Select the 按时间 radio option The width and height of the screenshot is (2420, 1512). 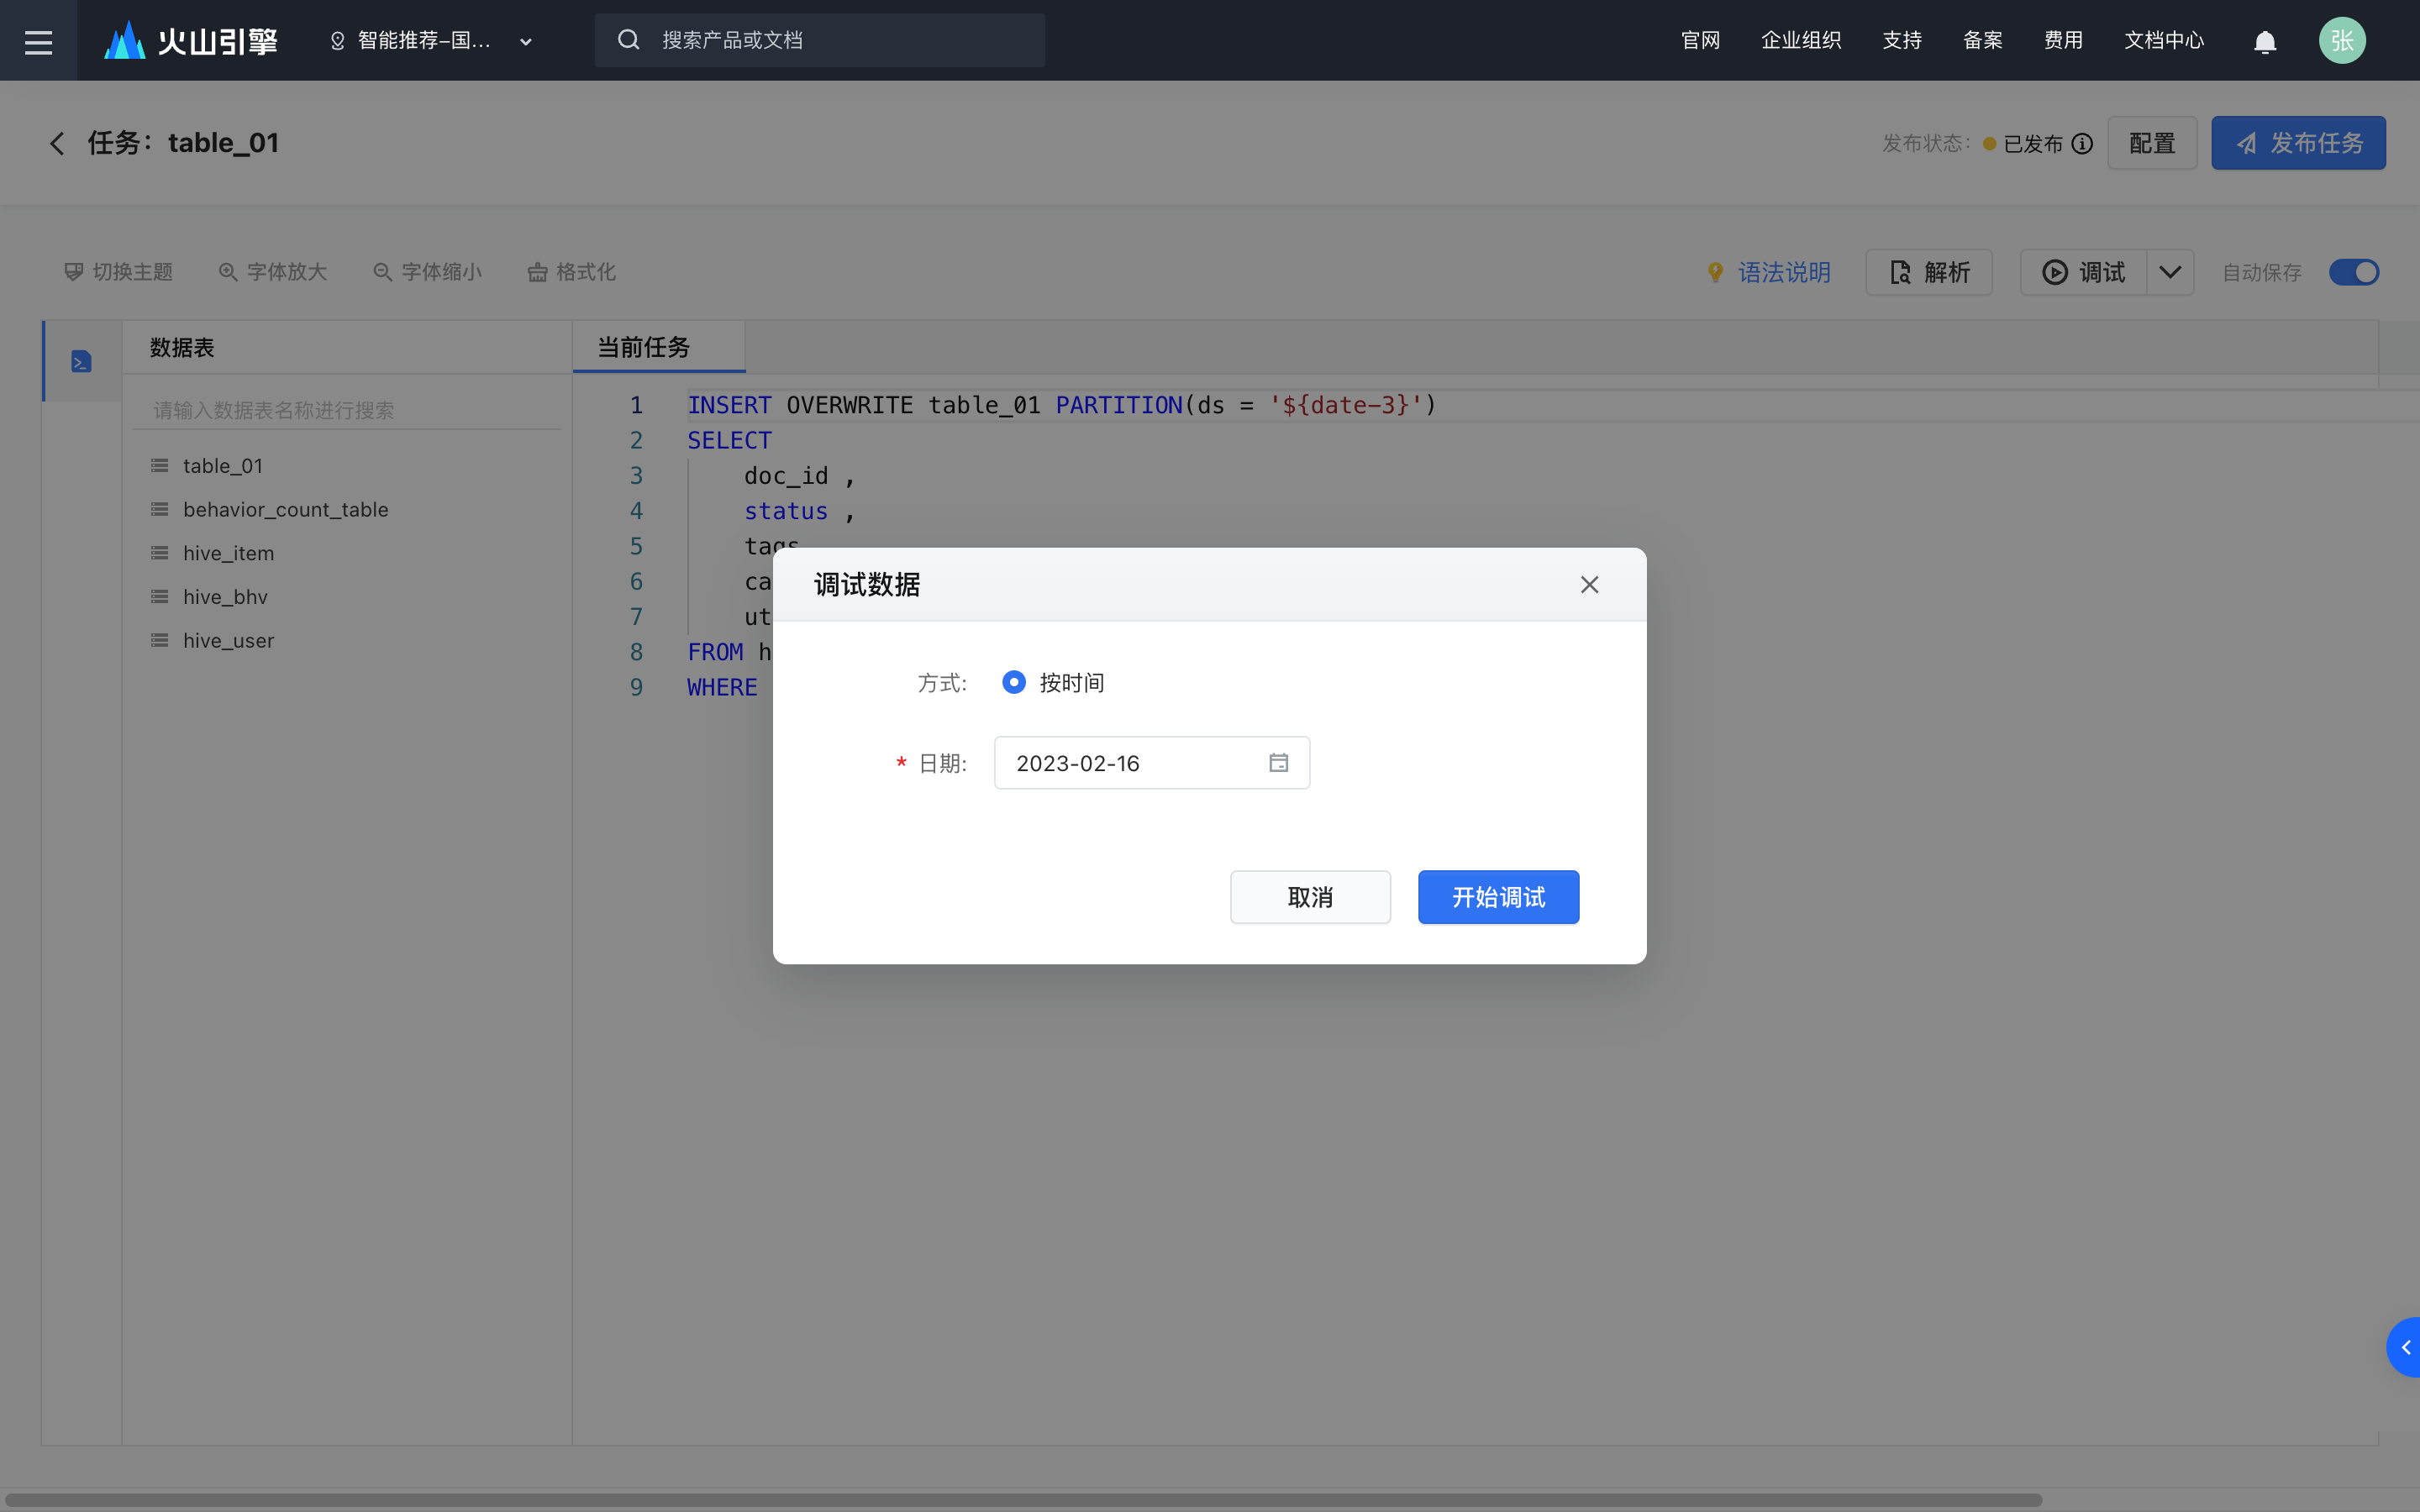(1014, 682)
